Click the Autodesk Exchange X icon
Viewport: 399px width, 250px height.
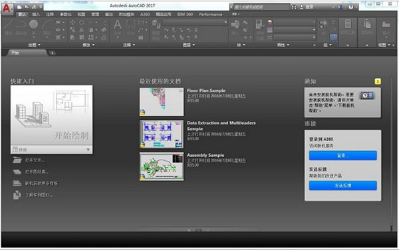340,7
